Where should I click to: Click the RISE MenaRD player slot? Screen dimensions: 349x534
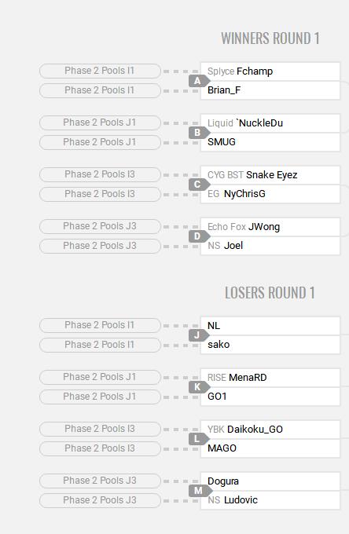point(270,378)
